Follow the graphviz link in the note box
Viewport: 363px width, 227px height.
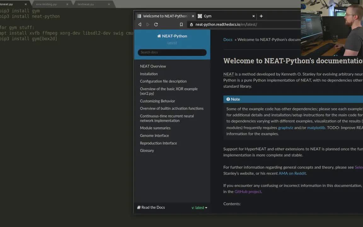pyautogui.click(x=285, y=127)
